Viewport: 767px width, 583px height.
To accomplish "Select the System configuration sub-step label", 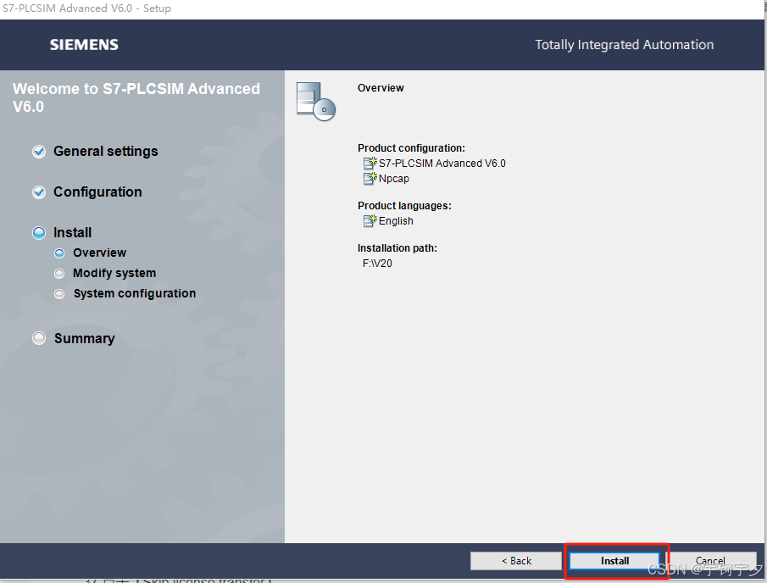I will (135, 293).
